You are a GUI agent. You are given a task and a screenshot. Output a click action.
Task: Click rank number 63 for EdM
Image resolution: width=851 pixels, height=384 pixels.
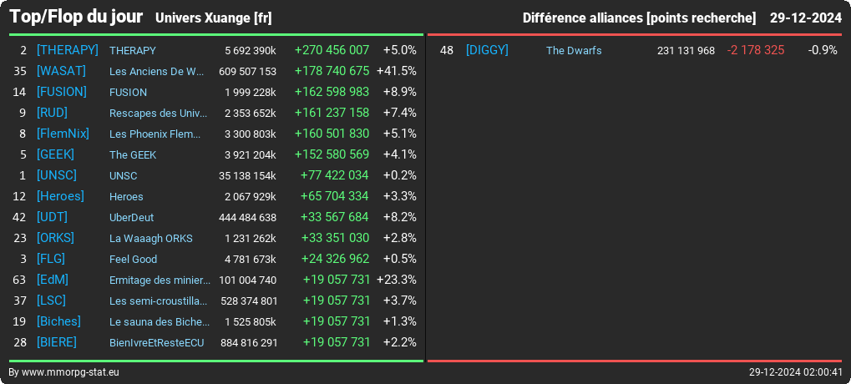click(x=19, y=280)
